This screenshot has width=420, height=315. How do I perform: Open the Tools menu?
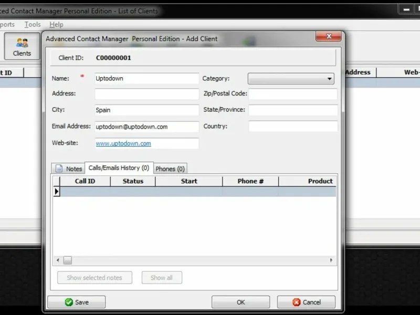(33, 25)
